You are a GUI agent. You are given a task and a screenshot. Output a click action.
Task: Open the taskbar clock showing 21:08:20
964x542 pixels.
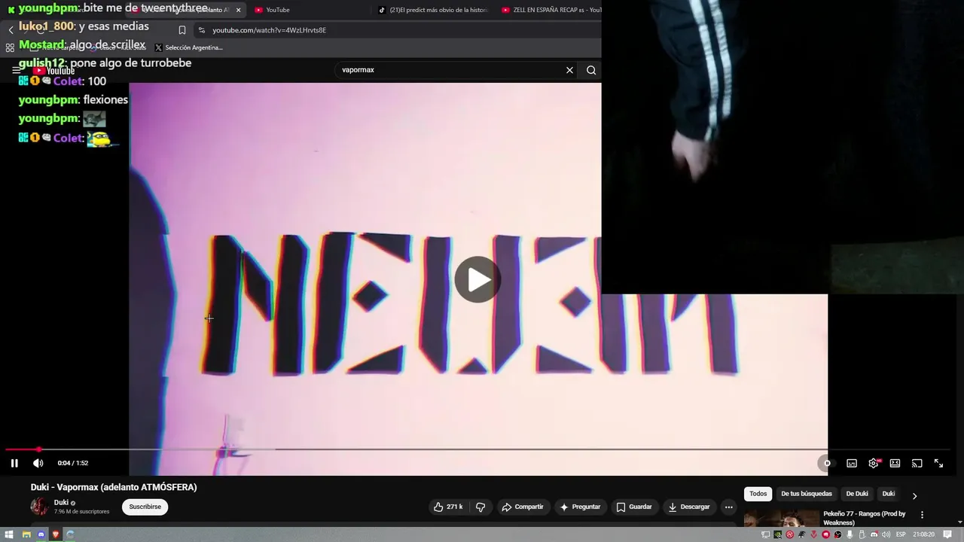923,534
